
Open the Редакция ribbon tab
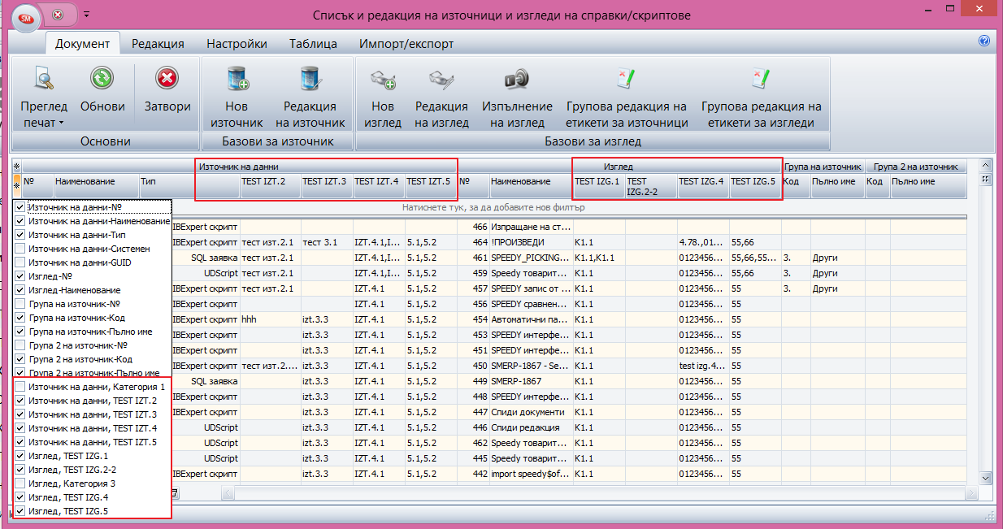pos(158,44)
